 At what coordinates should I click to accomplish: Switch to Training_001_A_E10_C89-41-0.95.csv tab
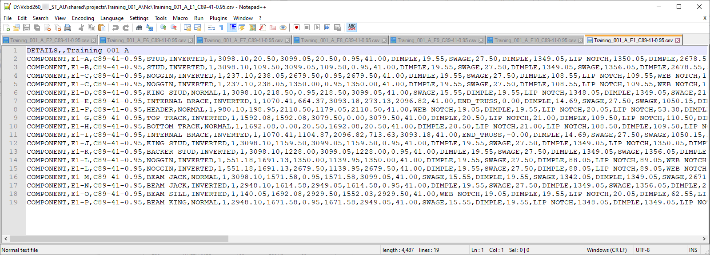coord(535,40)
